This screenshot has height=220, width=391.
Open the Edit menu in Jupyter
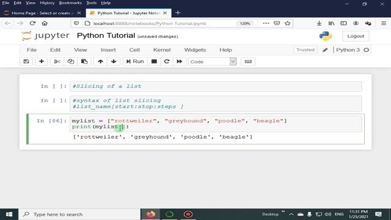pos(55,50)
